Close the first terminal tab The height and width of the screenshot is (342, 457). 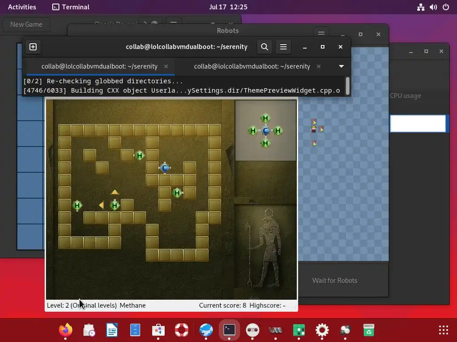click(x=166, y=66)
